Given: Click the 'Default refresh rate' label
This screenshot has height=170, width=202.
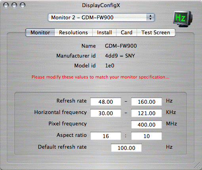Looking at the screenshot, I should click(x=62, y=147).
